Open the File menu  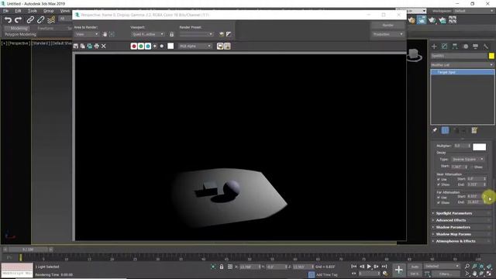(5, 11)
